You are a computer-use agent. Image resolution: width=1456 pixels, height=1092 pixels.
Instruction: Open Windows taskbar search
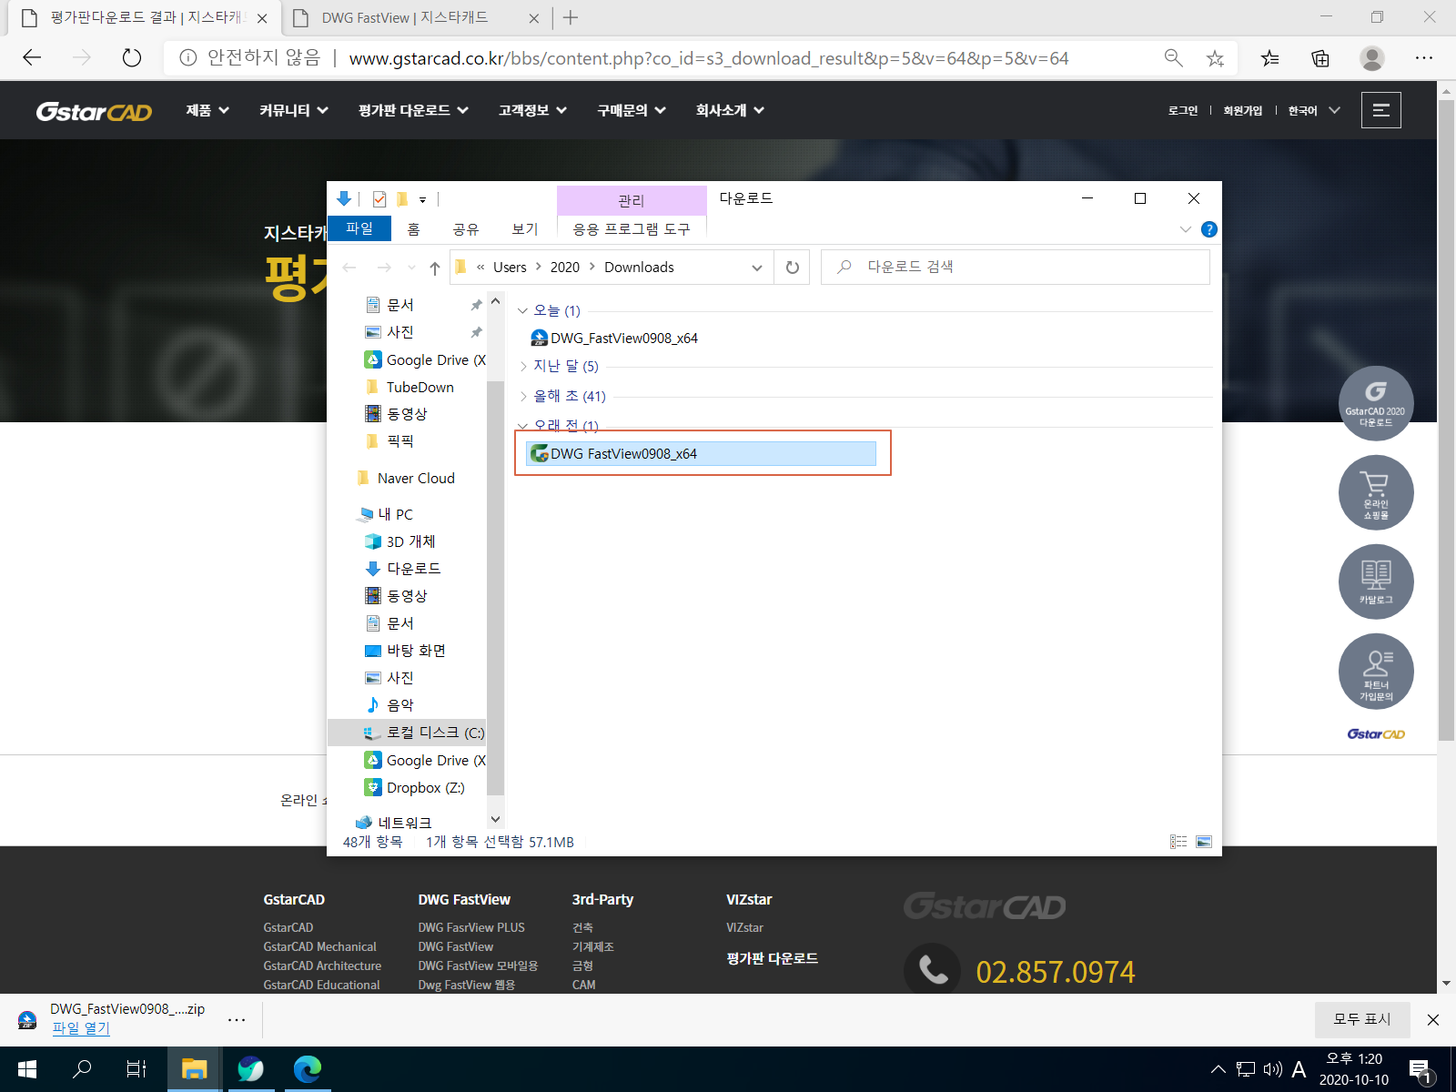point(82,1069)
